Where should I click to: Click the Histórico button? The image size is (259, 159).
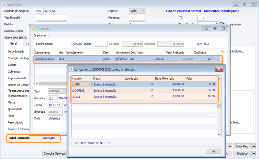click(242, 153)
